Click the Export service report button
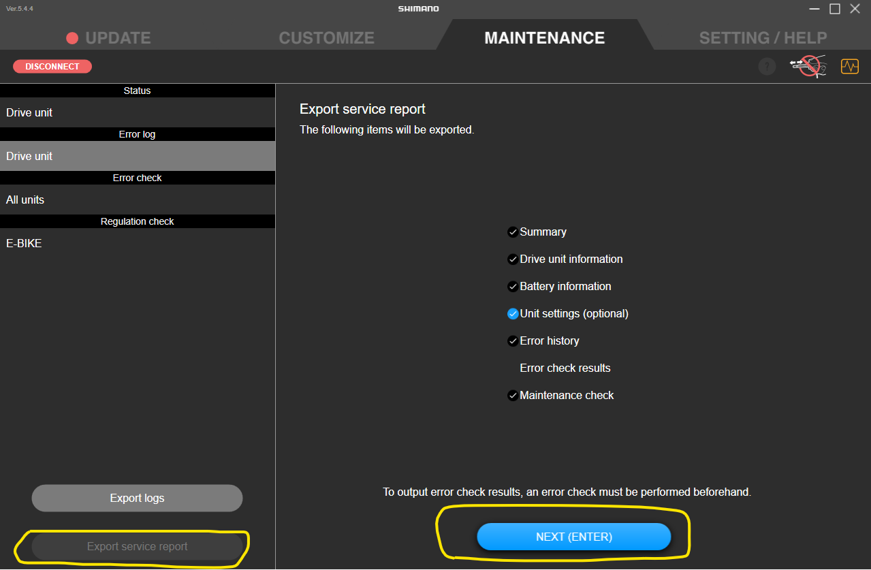This screenshot has width=871, height=570. (x=137, y=546)
